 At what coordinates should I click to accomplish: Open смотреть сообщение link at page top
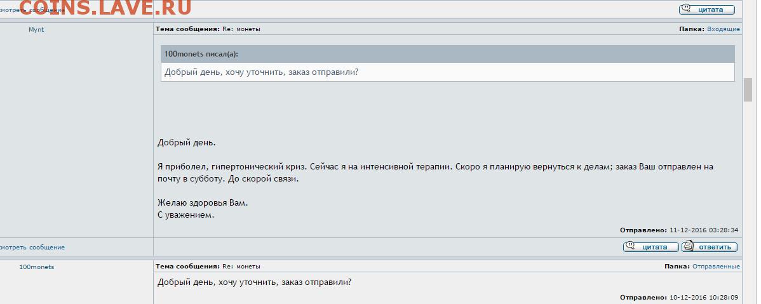point(32,10)
